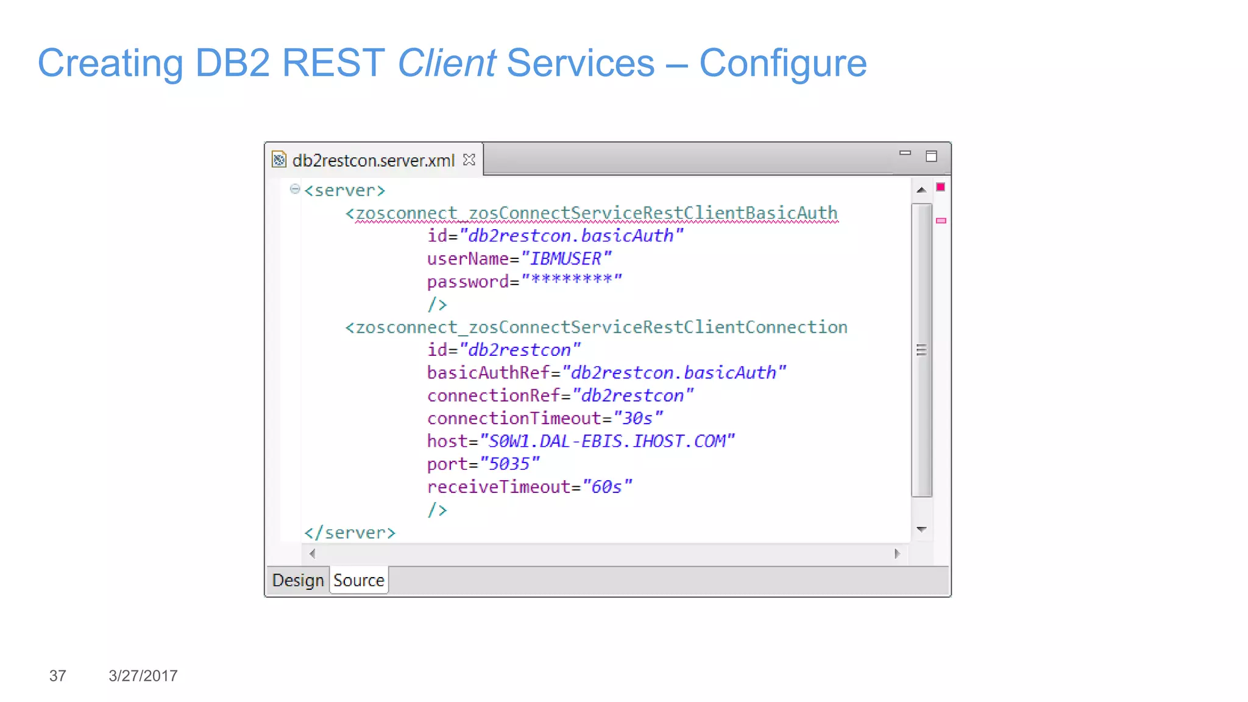This screenshot has height=702, width=1248.
Task: Click the connectionTimeout="30s" attribute
Action: coord(545,418)
